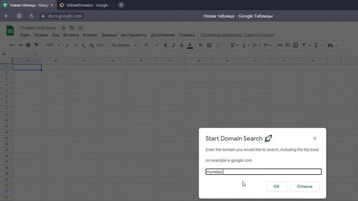Select column B header
This screenshot has width=358, height=201.
pos(56,61)
